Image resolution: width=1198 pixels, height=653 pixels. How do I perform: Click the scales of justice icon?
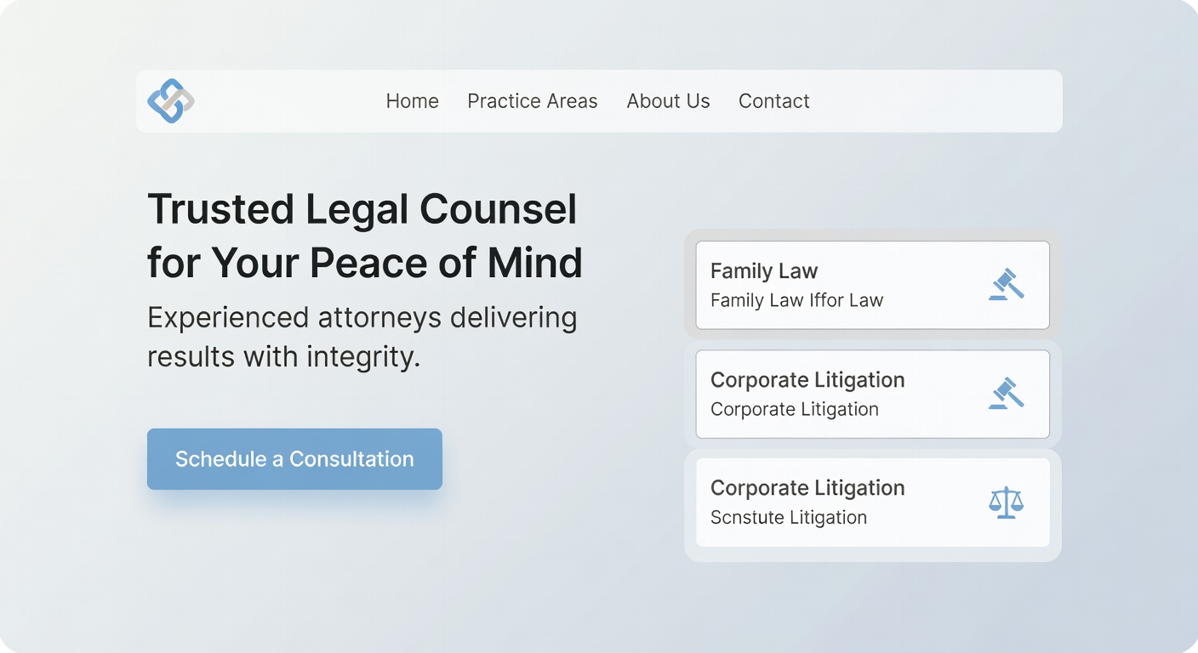point(1006,503)
